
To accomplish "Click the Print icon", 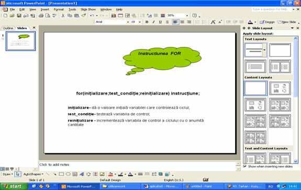I will tap(41, 16).
